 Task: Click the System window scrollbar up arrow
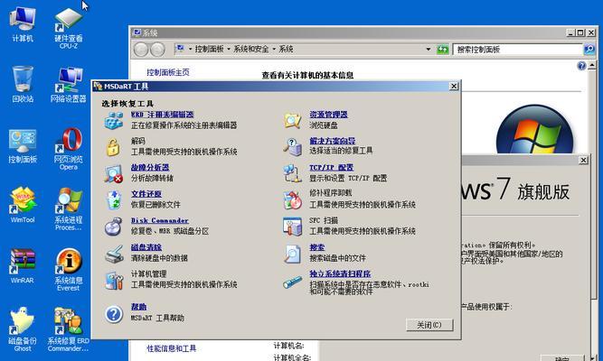(x=592, y=65)
